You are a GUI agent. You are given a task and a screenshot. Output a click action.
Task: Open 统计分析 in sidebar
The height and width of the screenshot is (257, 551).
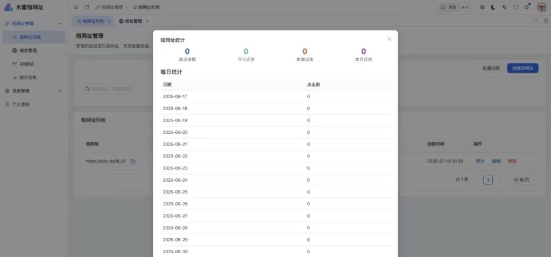tap(34, 77)
